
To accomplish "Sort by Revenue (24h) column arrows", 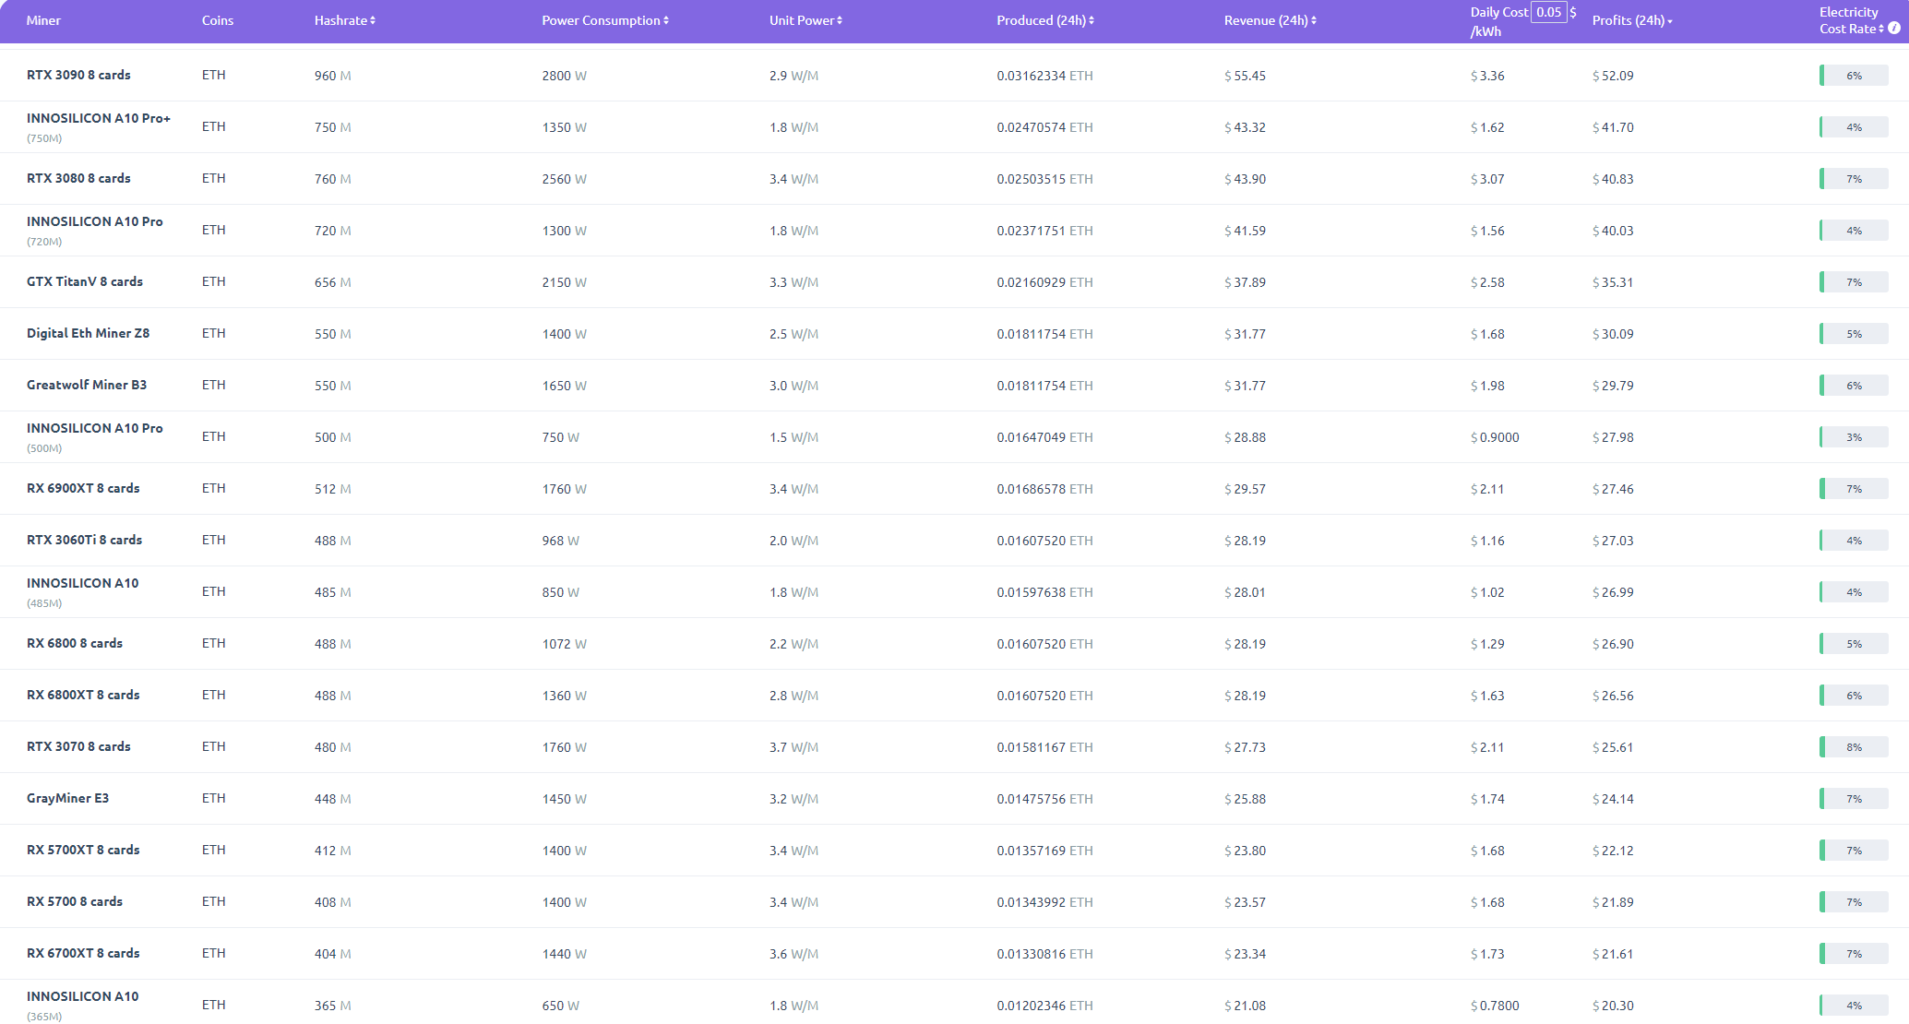I will (1314, 20).
